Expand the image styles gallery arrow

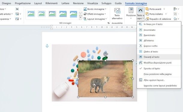(80, 18)
